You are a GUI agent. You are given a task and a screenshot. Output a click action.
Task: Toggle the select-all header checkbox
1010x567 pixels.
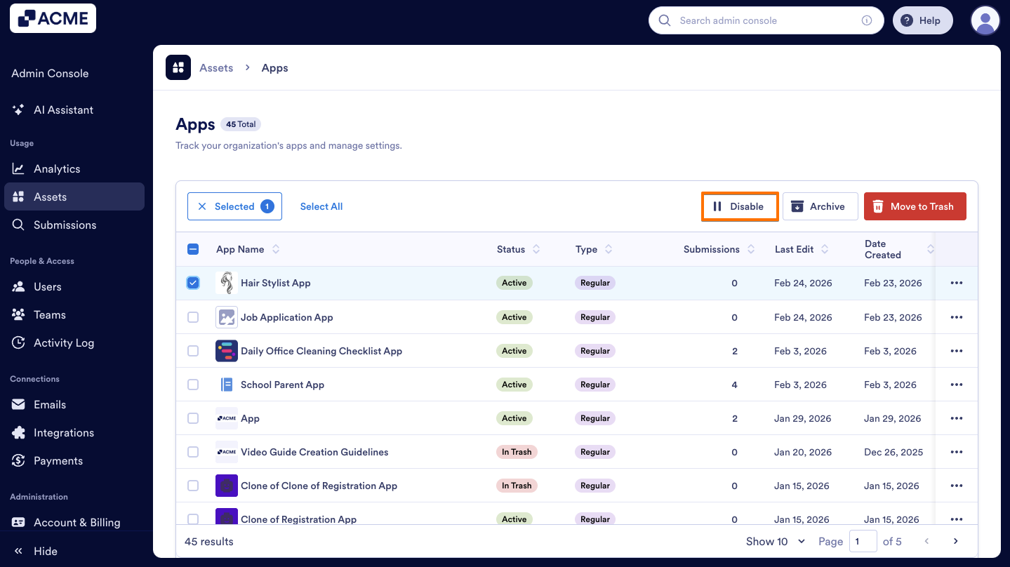point(193,249)
